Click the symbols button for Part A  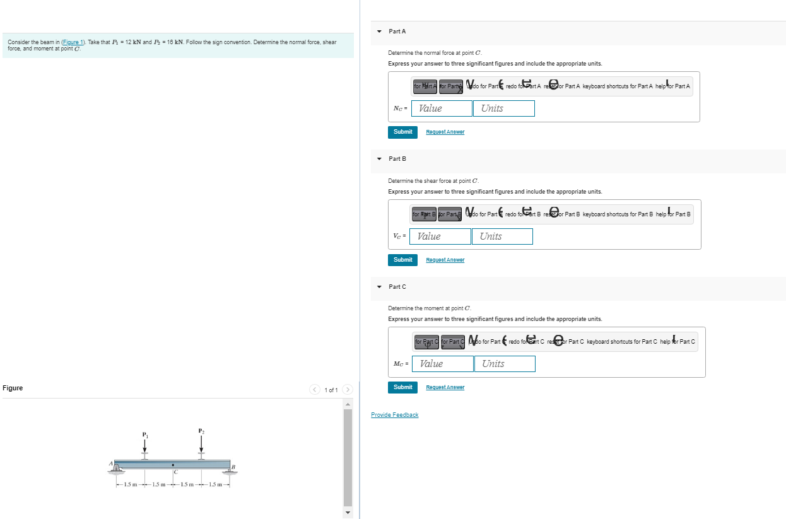coord(451,86)
